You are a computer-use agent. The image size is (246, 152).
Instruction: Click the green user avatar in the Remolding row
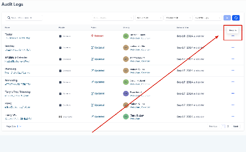pos(126,82)
